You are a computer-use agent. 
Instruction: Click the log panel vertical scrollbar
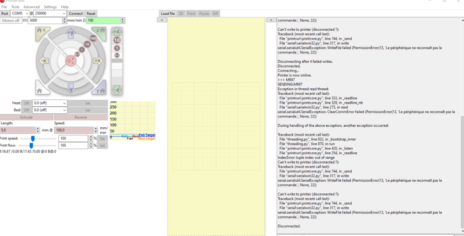point(462,126)
